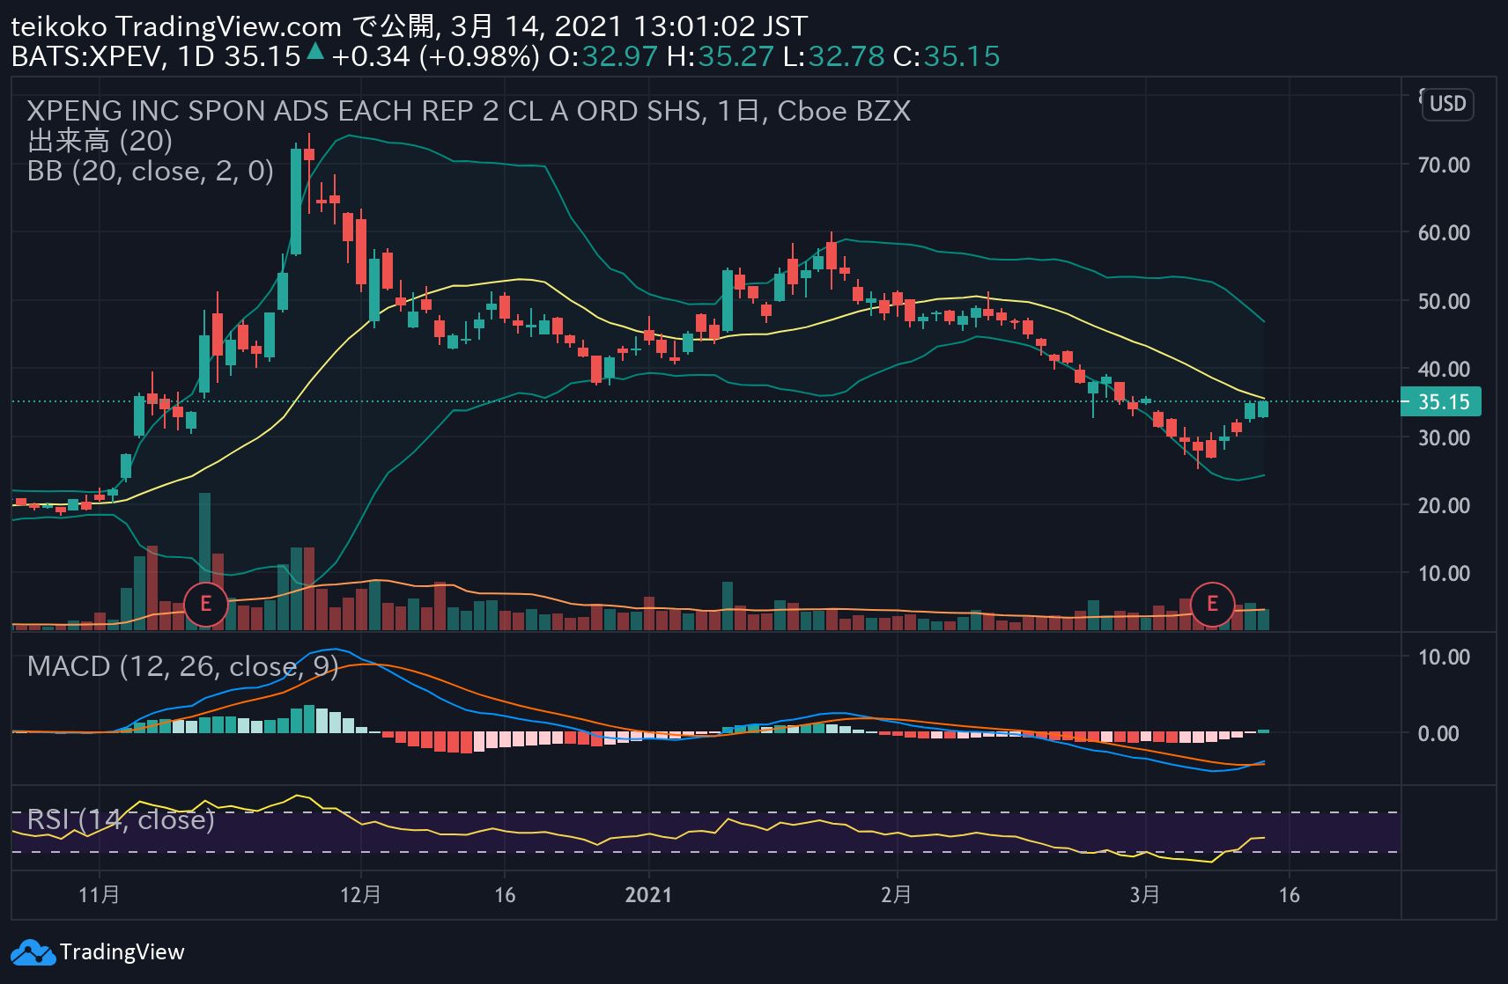Click the O:32.97 open value
The height and width of the screenshot is (984, 1508).
603,56
